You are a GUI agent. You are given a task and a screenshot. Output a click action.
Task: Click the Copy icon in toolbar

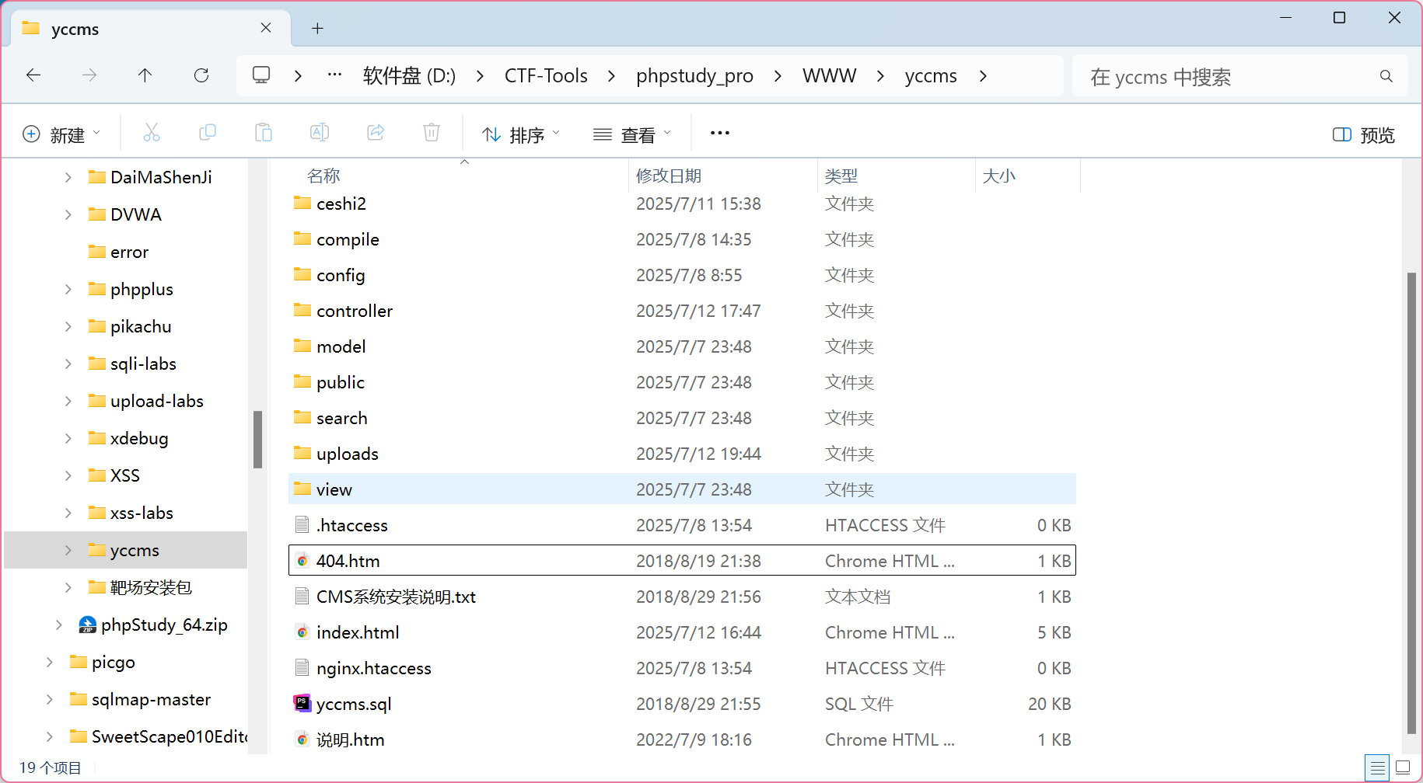(x=208, y=133)
